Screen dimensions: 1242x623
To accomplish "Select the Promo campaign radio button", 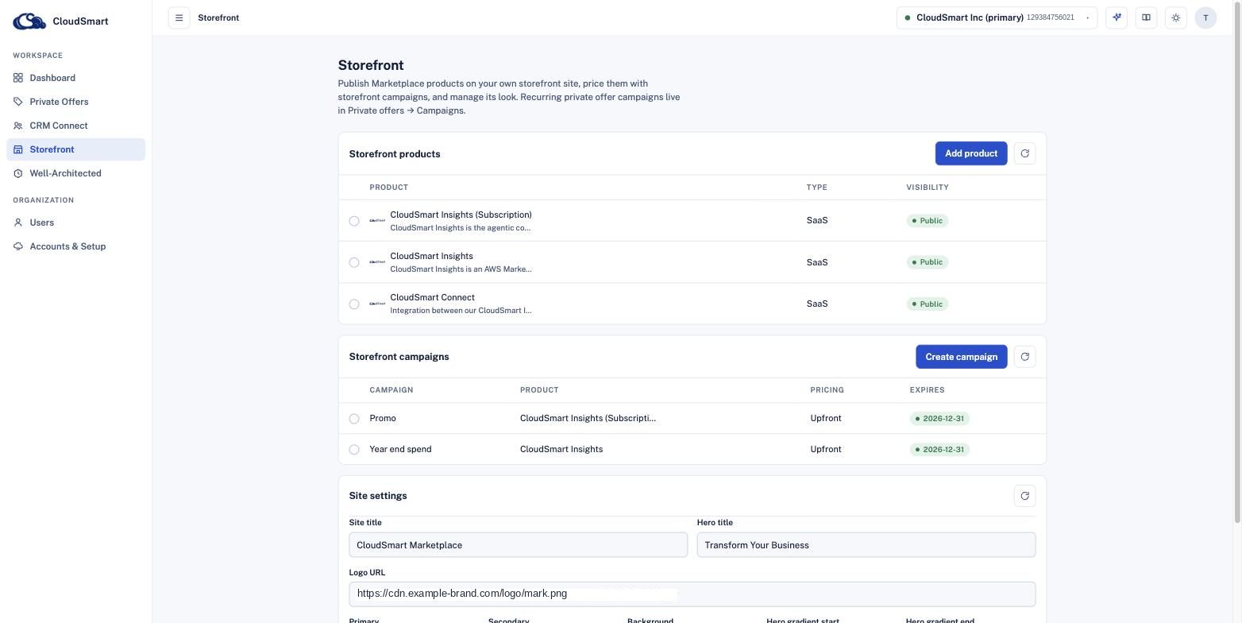I will point(354,419).
